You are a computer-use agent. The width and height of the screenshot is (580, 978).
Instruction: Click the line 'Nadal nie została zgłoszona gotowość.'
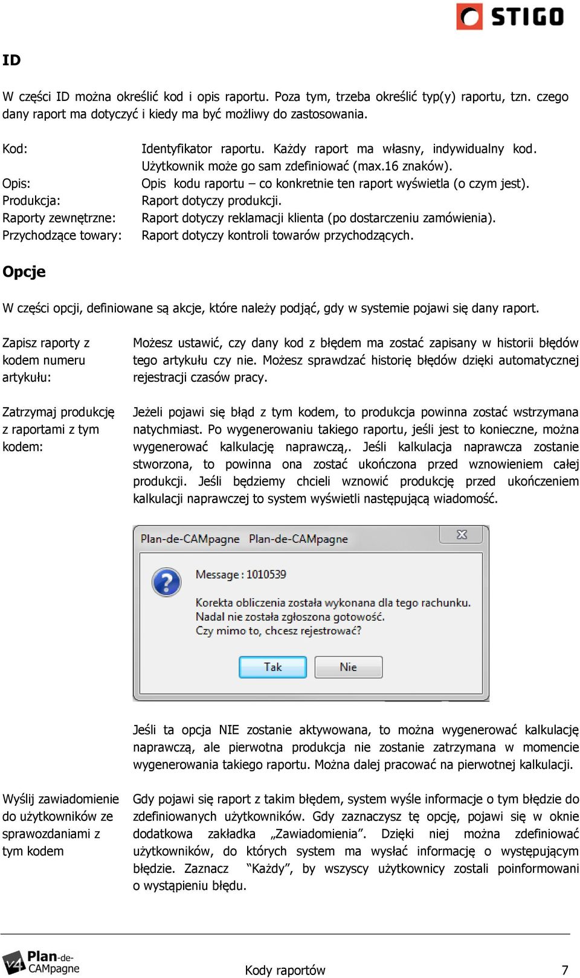click(290, 617)
